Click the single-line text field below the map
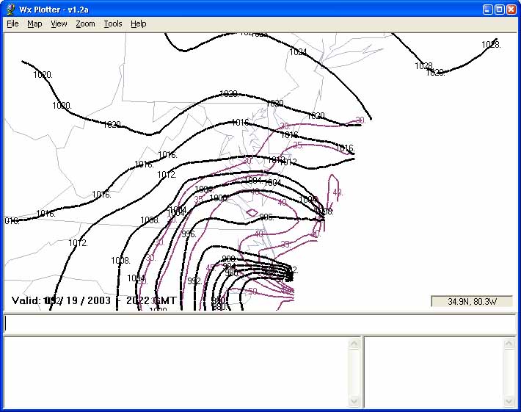Image resolution: width=521 pixels, height=412 pixels. coord(260,324)
